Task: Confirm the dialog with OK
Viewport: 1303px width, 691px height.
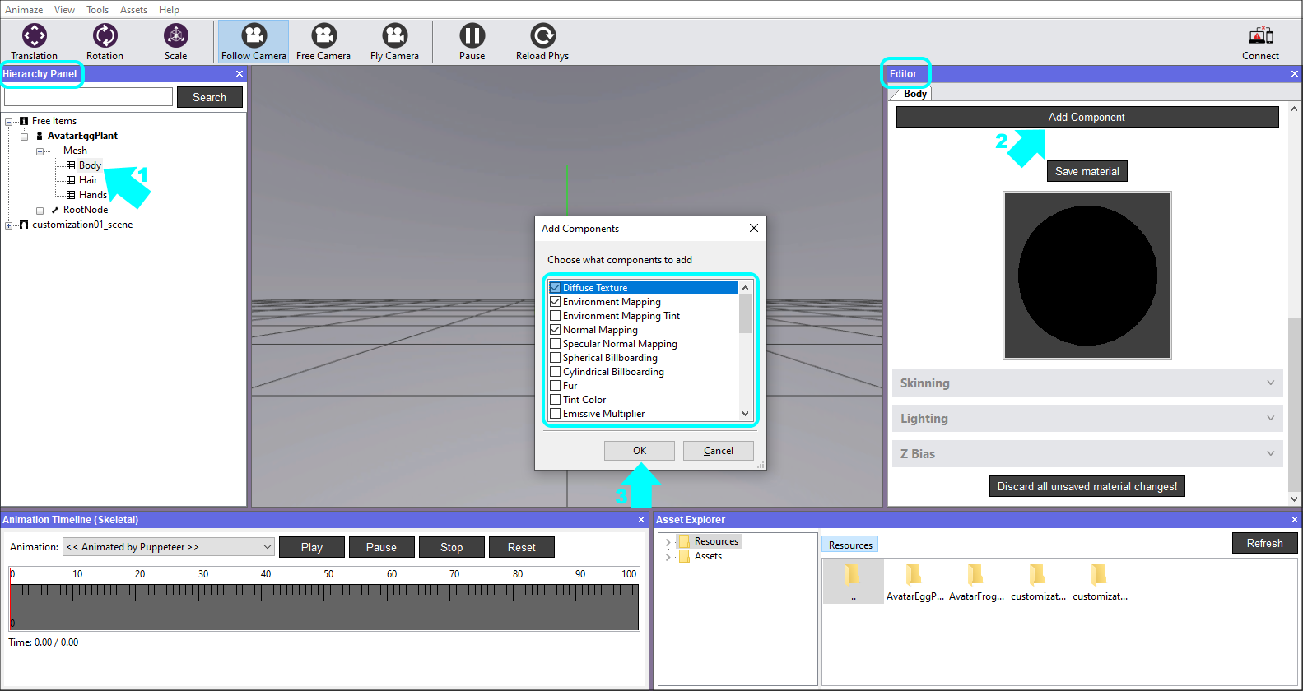Action: pos(639,451)
